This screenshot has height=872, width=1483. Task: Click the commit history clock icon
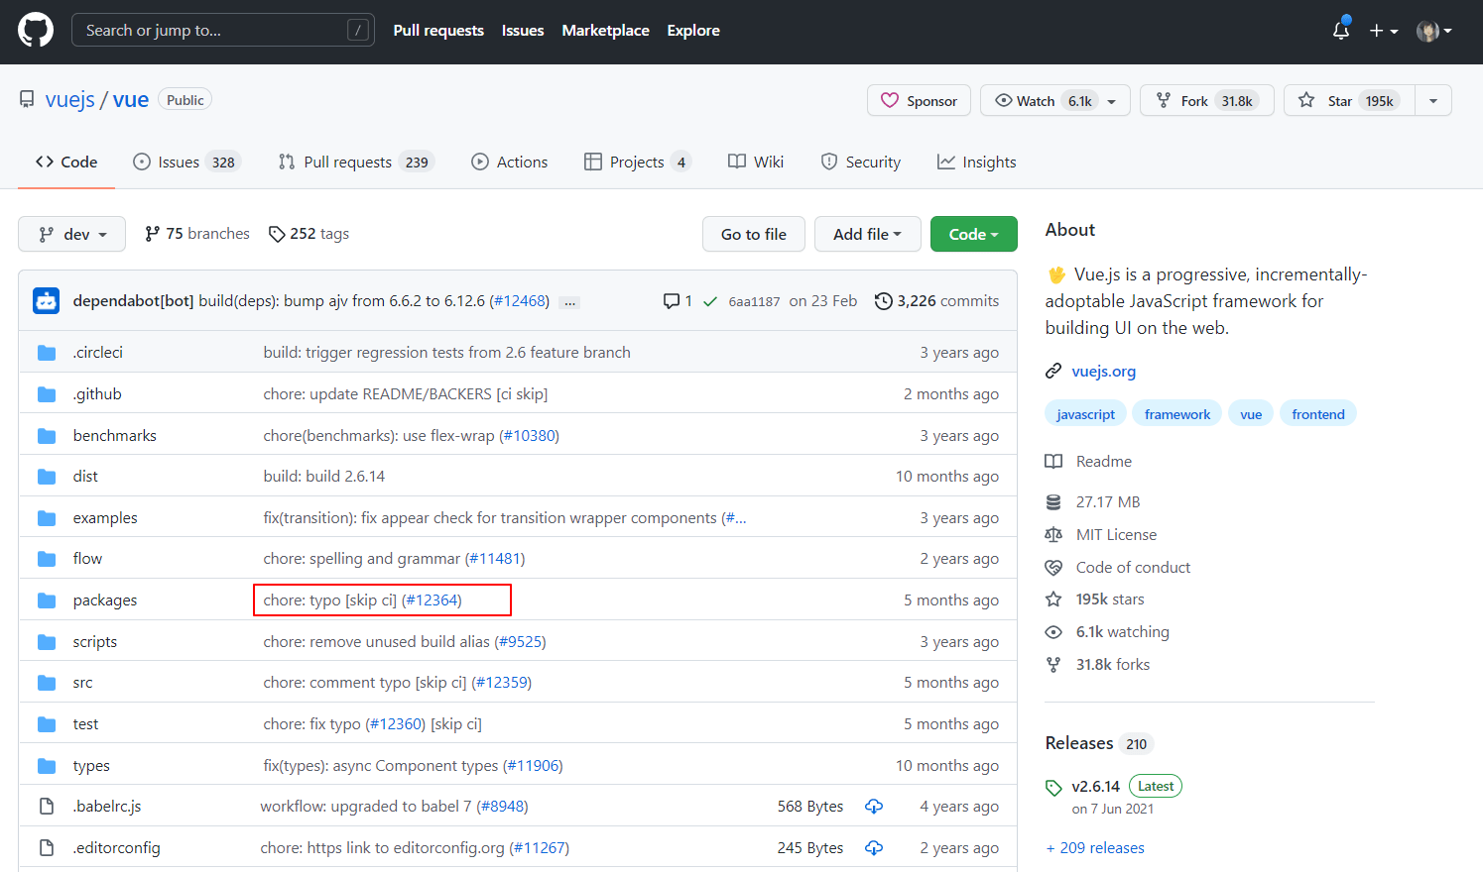click(x=884, y=300)
